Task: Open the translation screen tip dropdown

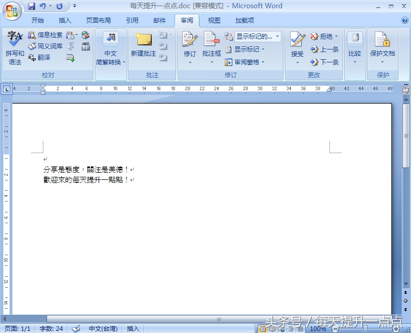Action: [x=72, y=35]
